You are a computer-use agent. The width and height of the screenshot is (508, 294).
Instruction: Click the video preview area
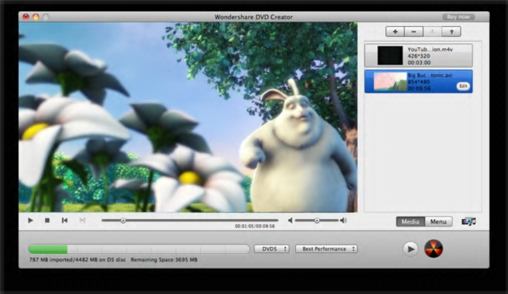[188, 117]
